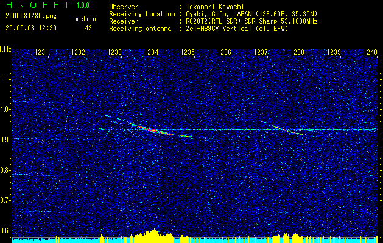Click the bright red meteor echo near 1234

click(x=154, y=131)
